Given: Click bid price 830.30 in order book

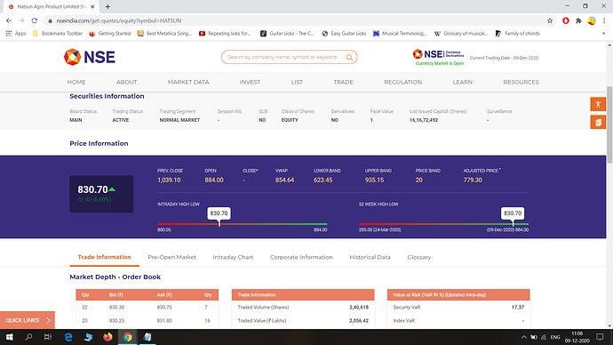Looking at the screenshot, I should coord(116,308).
